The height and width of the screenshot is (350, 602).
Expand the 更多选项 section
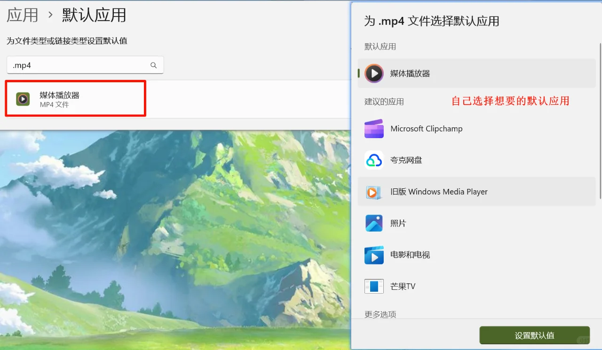point(380,314)
